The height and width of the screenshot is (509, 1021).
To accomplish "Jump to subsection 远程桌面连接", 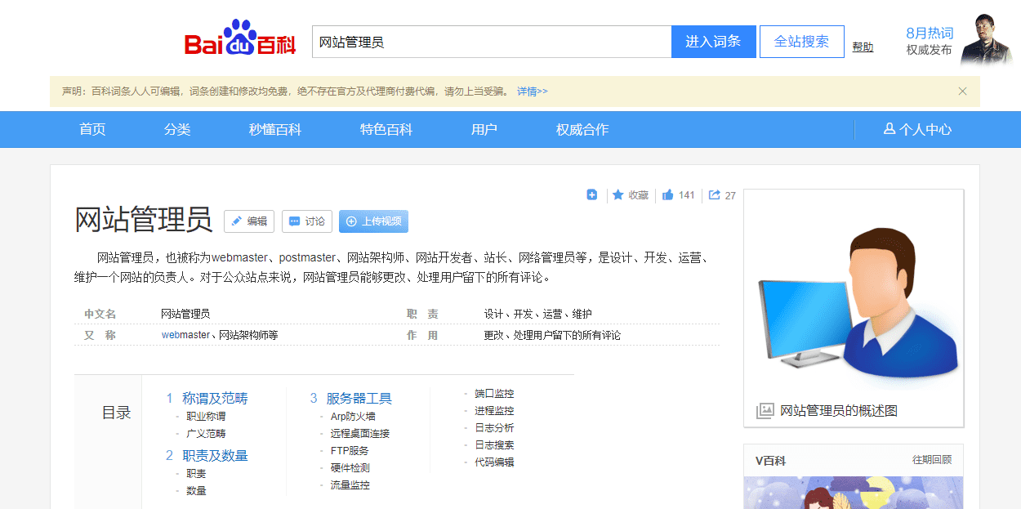I will 360,434.
